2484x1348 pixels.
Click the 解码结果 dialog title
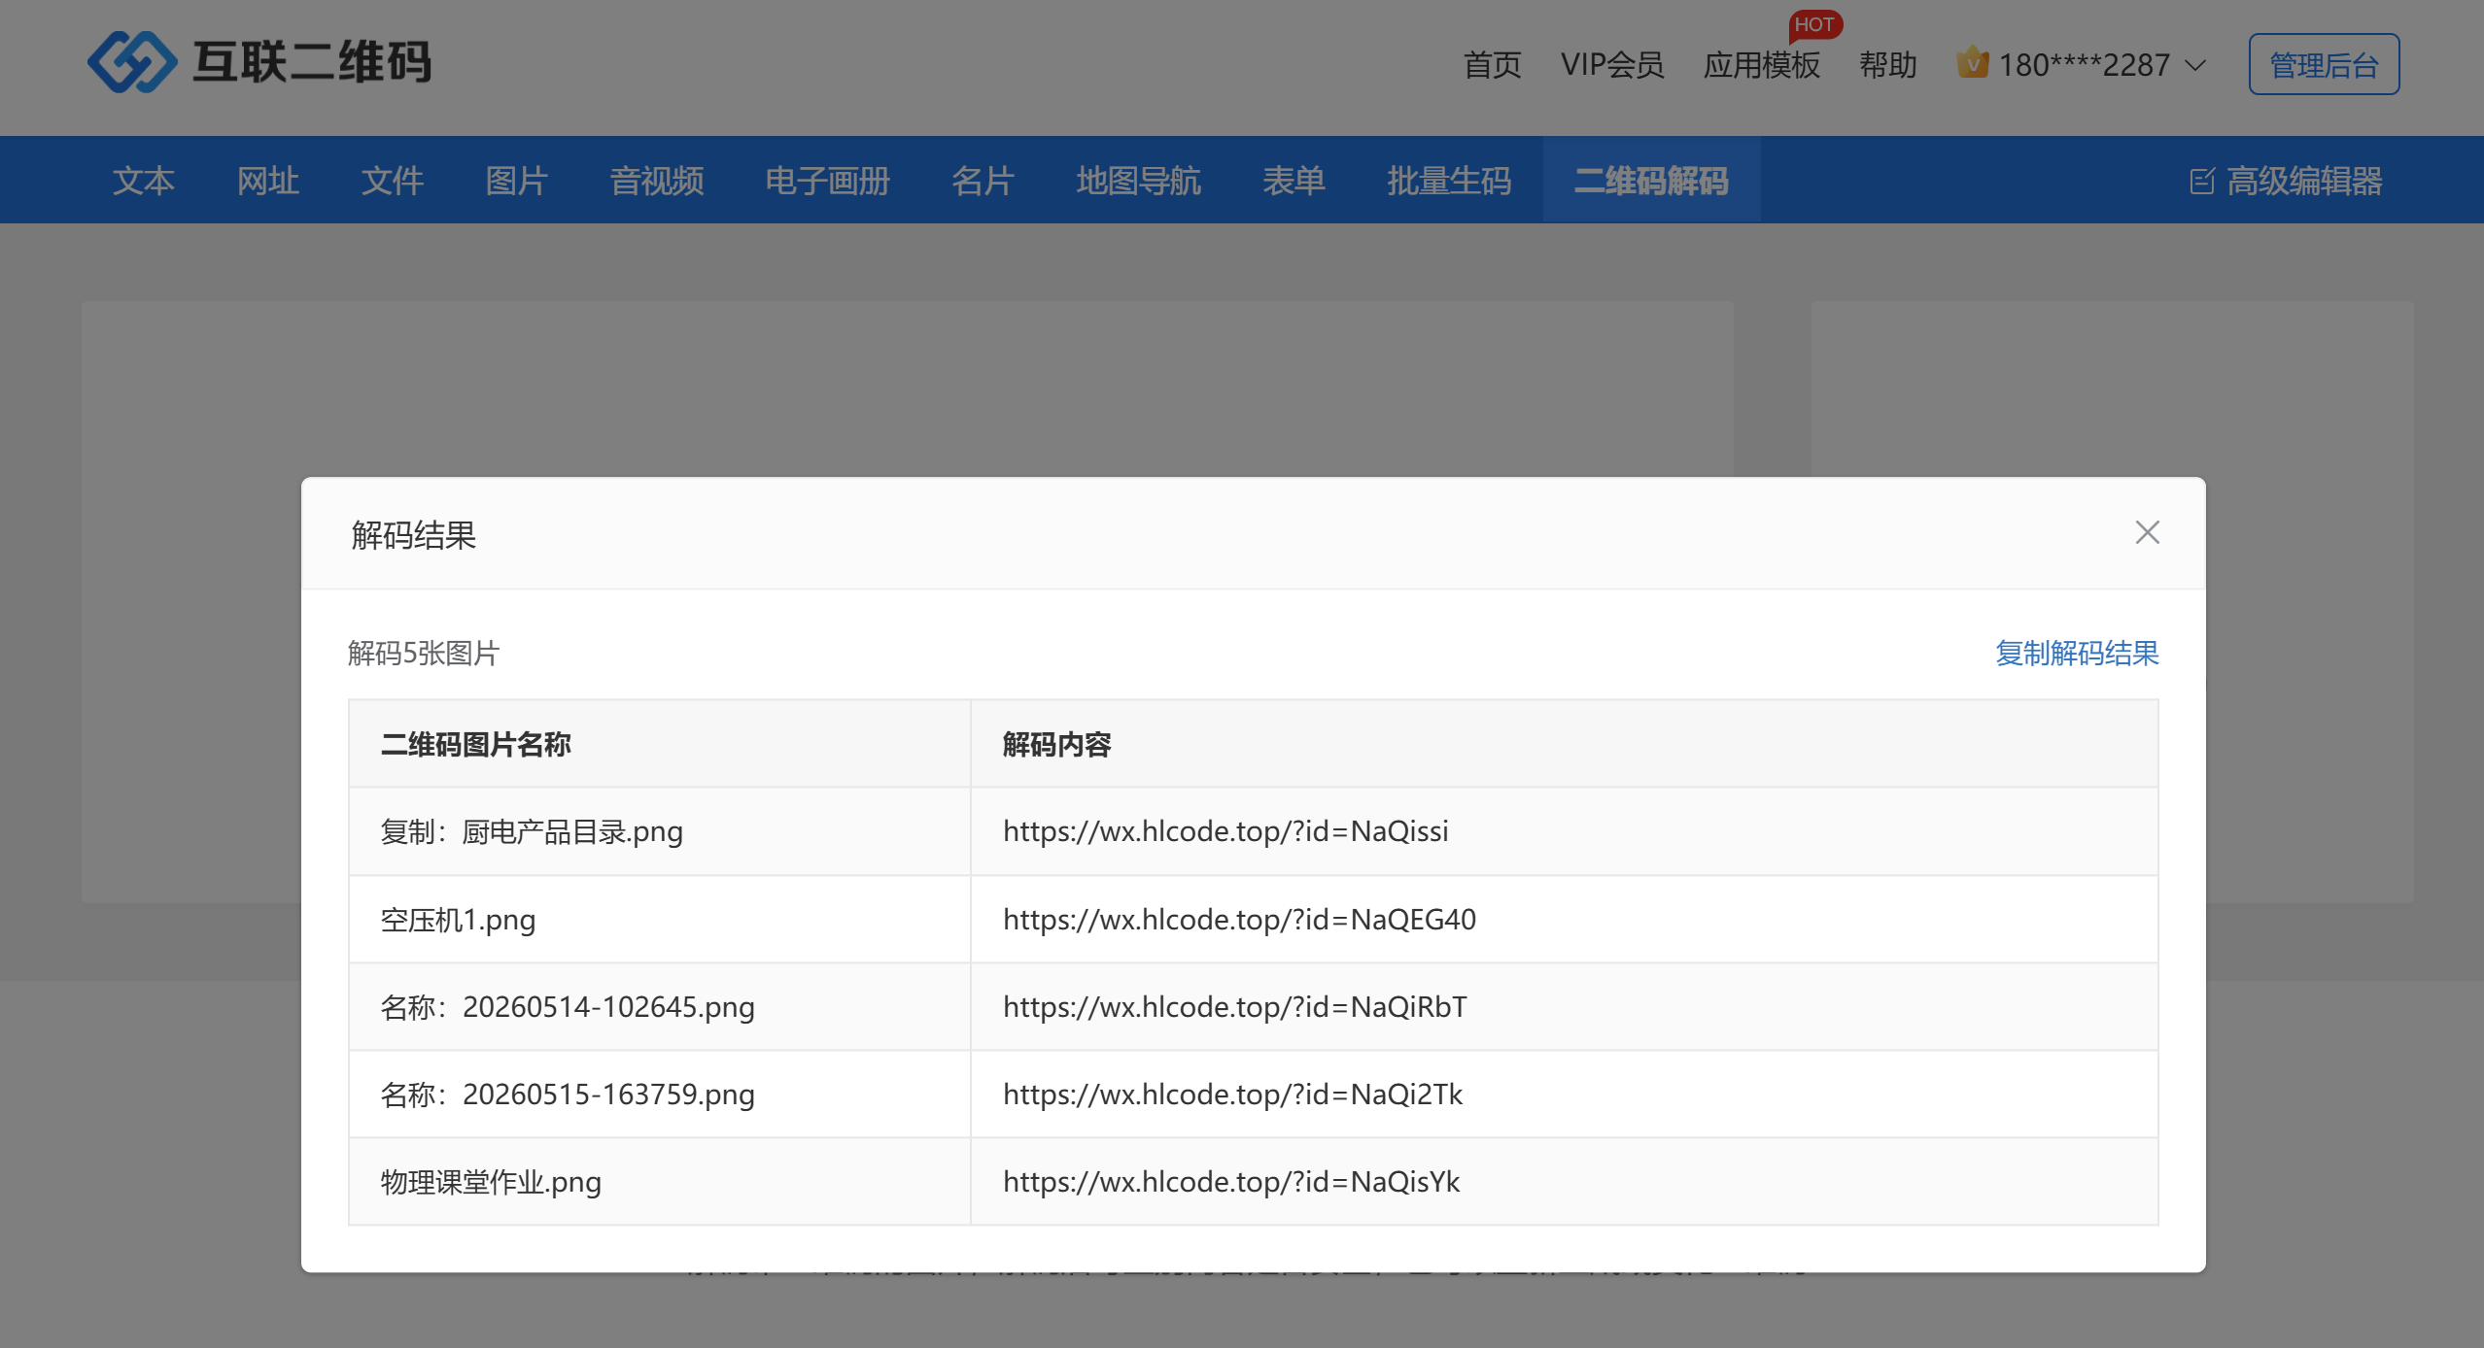click(x=414, y=535)
